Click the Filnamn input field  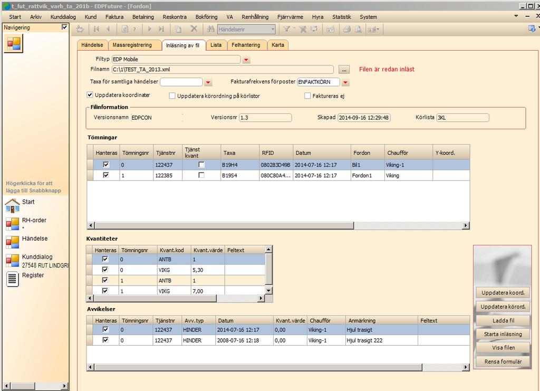point(223,69)
